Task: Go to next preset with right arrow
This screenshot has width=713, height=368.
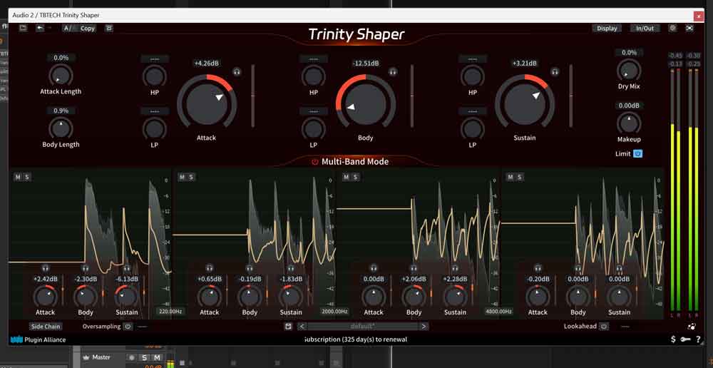Action: (x=423, y=326)
